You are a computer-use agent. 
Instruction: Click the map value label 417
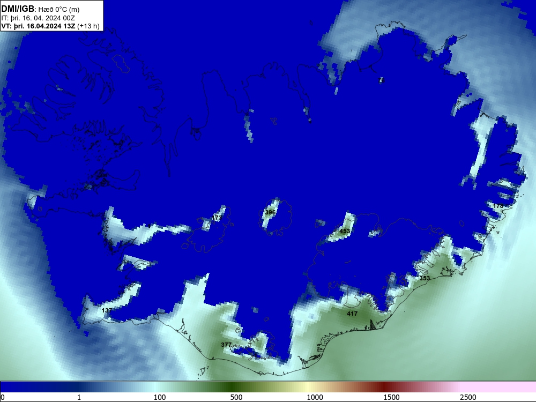[352, 314]
